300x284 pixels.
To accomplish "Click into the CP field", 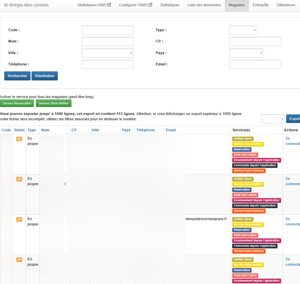I will click(x=255, y=41).
